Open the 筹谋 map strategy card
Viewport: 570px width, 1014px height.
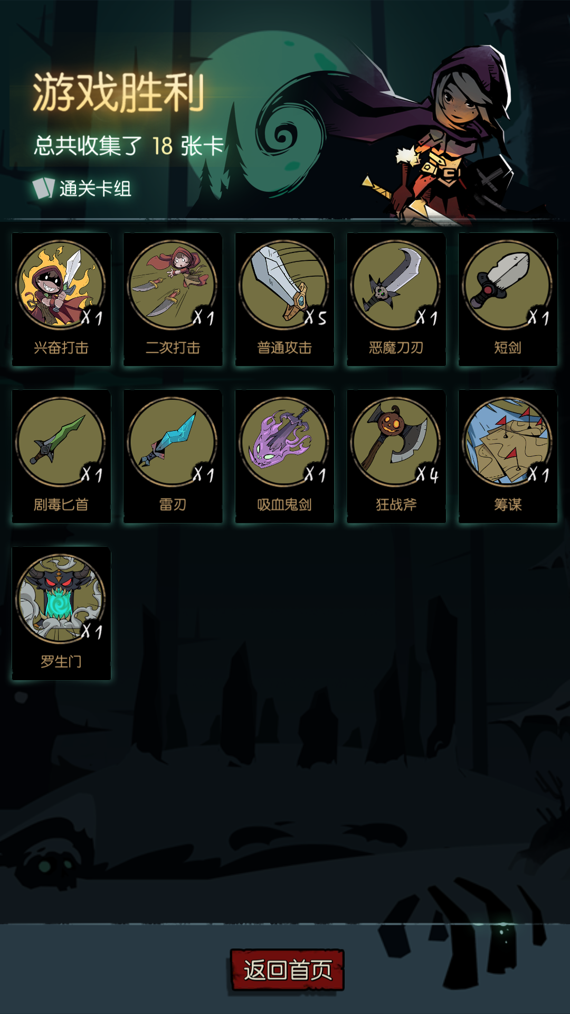(508, 456)
